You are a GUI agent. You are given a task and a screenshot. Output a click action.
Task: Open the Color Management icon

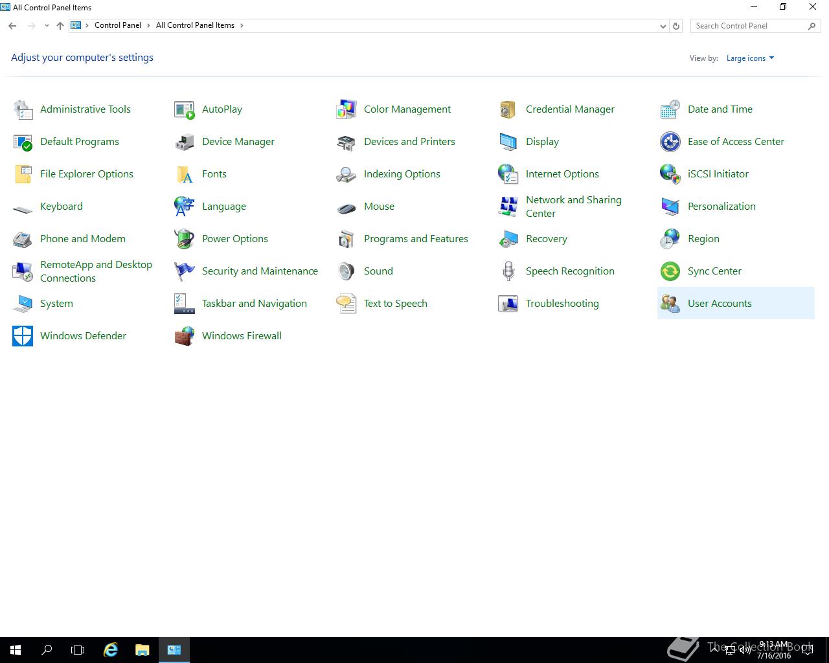pos(346,109)
